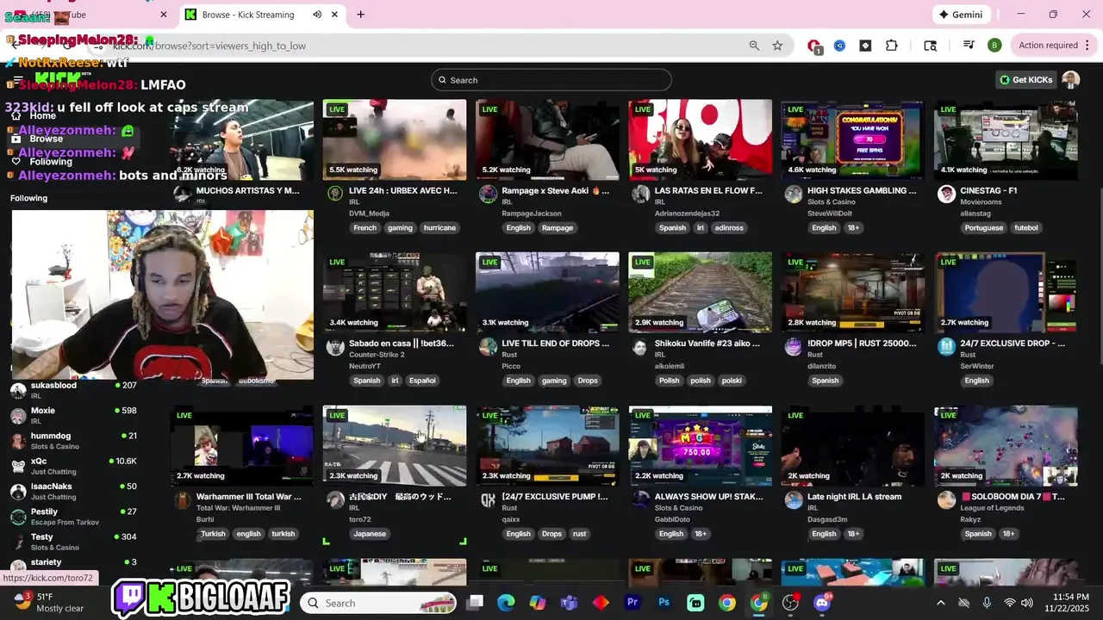This screenshot has height=620, width=1103.
Task: Open a new browser tab
Action: (360, 15)
